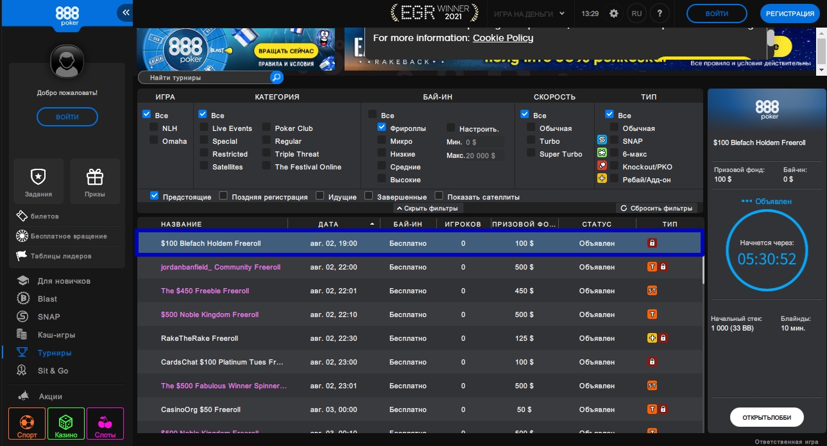Image resolution: width=827 pixels, height=446 pixels.
Task: Click the РЕГИСТРАЦИЯ button
Action: click(x=790, y=13)
